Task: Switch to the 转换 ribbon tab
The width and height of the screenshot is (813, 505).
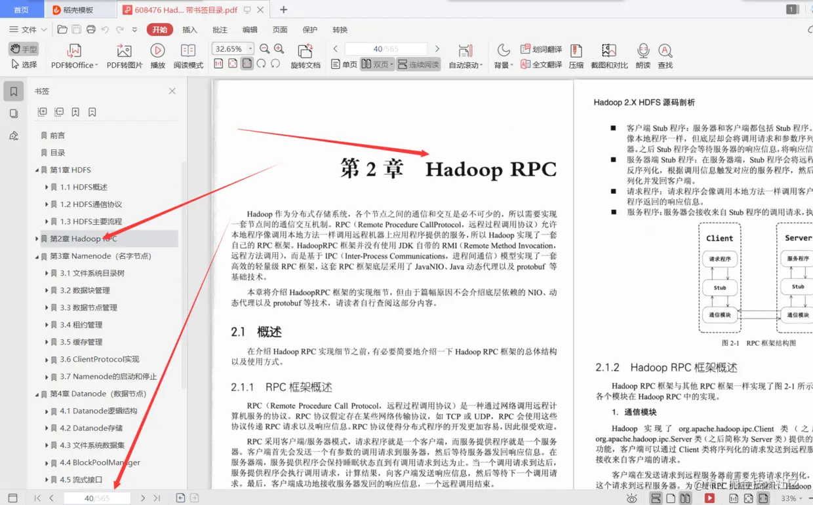Action: click(x=340, y=29)
